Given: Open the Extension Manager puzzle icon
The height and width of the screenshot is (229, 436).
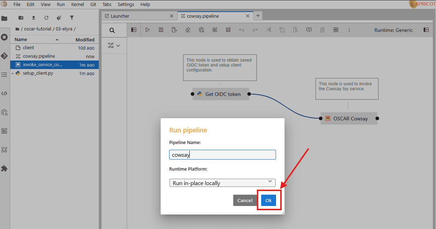Looking at the screenshot, I should click(4, 168).
